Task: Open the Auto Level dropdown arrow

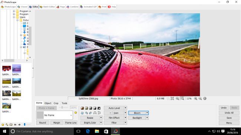Action: point(125,108)
